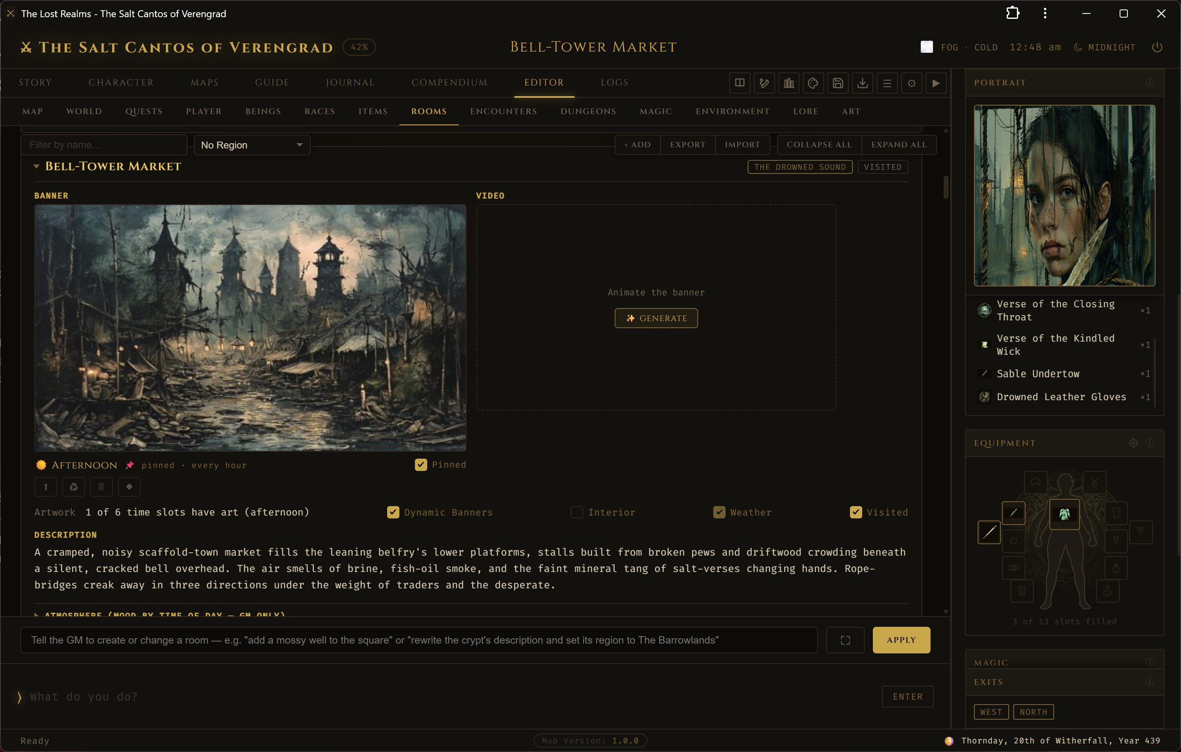Image resolution: width=1181 pixels, height=752 pixels.
Task: Click the Generate video button
Action: coord(656,318)
